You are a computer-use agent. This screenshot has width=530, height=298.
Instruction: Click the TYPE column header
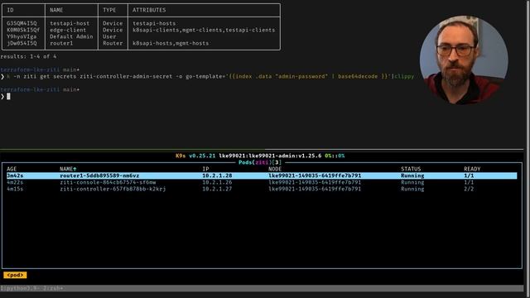(x=109, y=10)
